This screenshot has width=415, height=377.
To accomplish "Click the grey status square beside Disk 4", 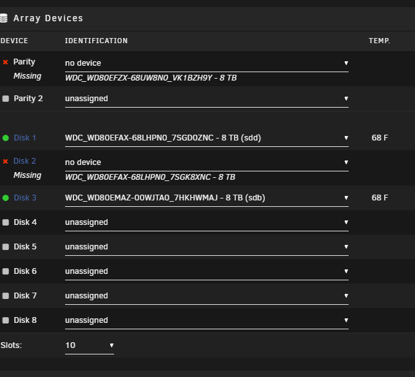I will [x=6, y=222].
